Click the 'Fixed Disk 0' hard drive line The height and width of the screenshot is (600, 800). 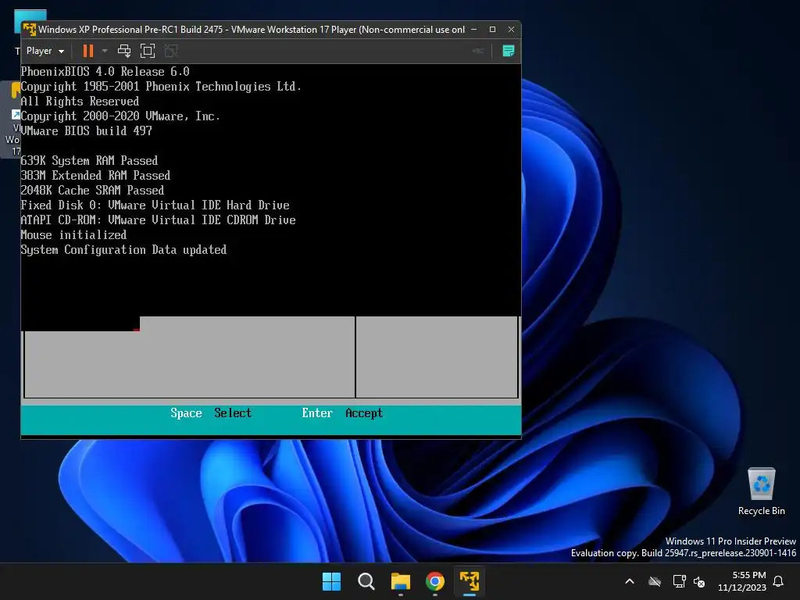click(x=155, y=205)
